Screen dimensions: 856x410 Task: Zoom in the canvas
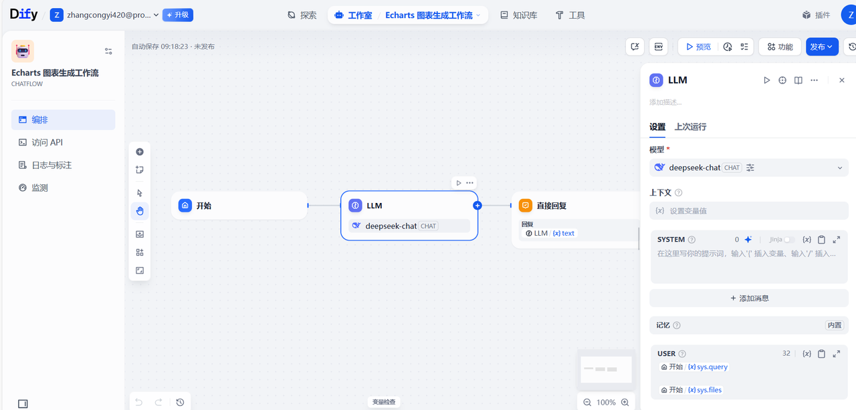point(625,402)
